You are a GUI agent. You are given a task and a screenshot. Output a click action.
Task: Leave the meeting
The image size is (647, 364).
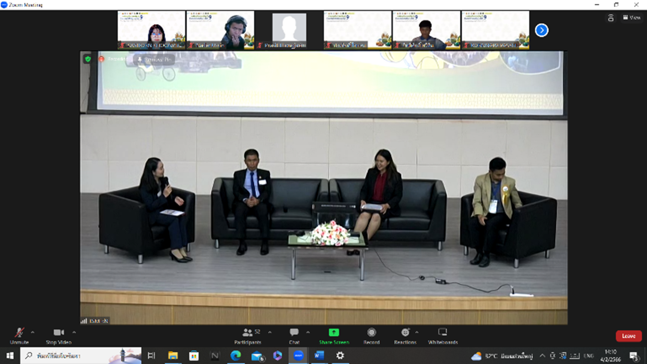[x=628, y=336]
